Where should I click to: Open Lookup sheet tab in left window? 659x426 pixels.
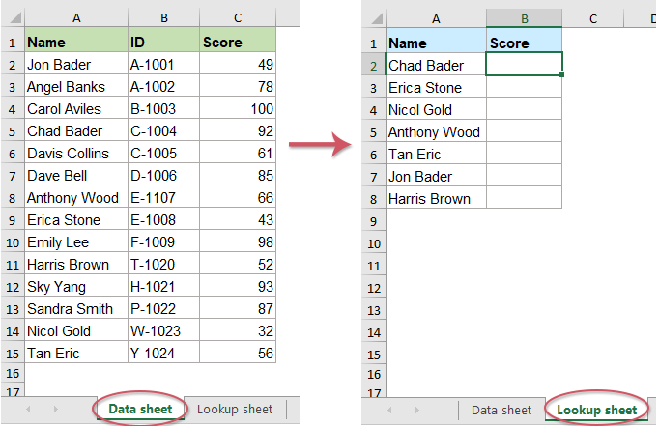click(x=234, y=410)
